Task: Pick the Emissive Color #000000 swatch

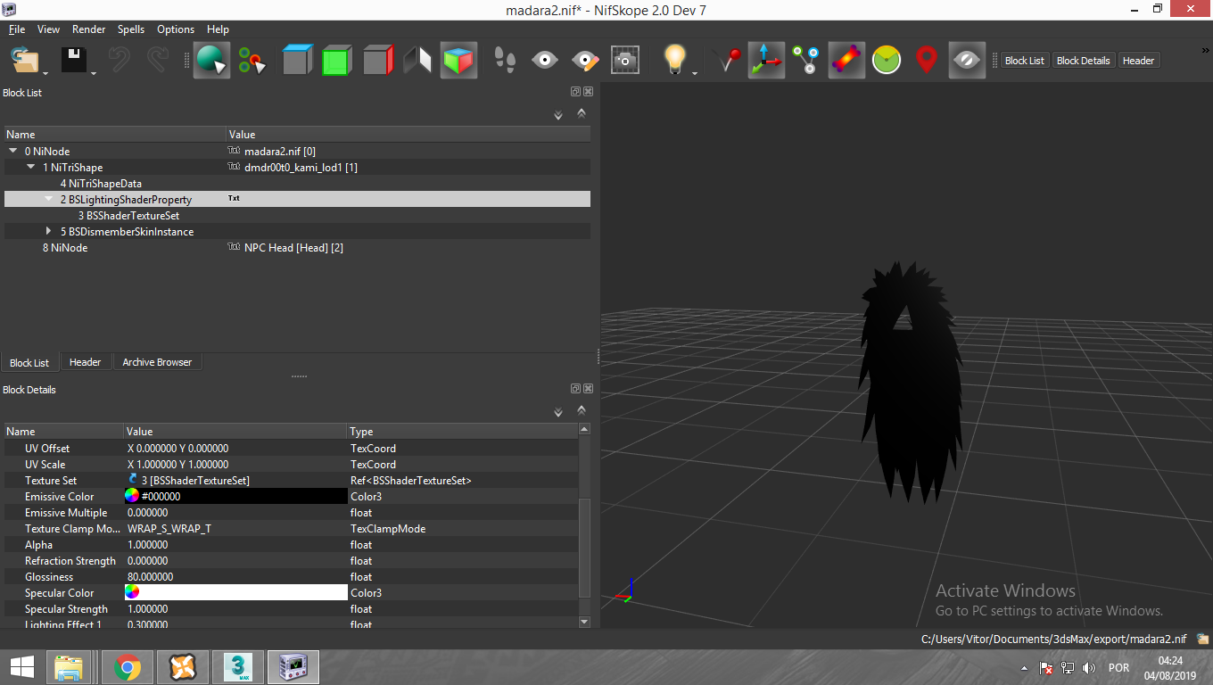Action: click(x=235, y=496)
